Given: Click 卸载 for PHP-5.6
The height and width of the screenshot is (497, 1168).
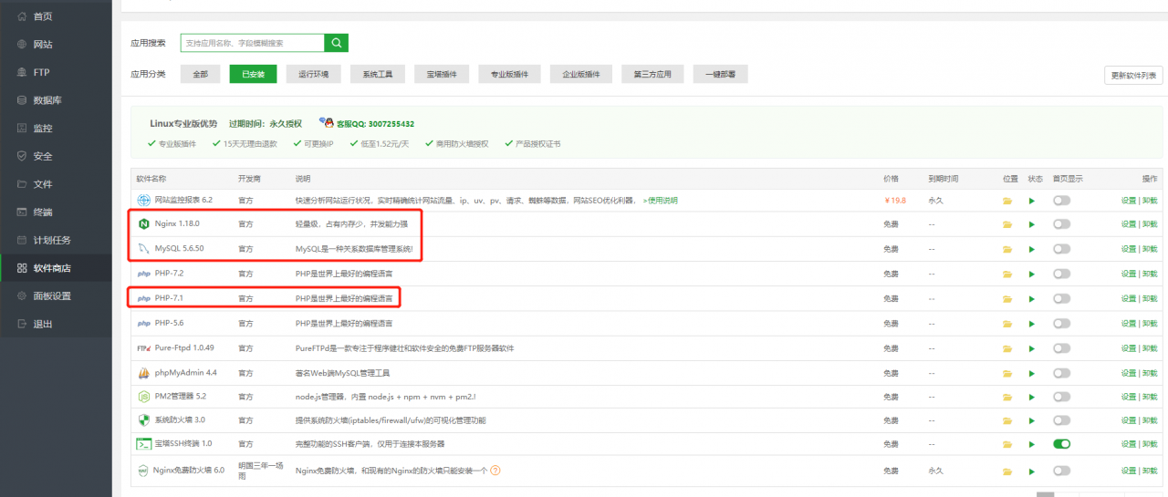Looking at the screenshot, I should [1150, 324].
